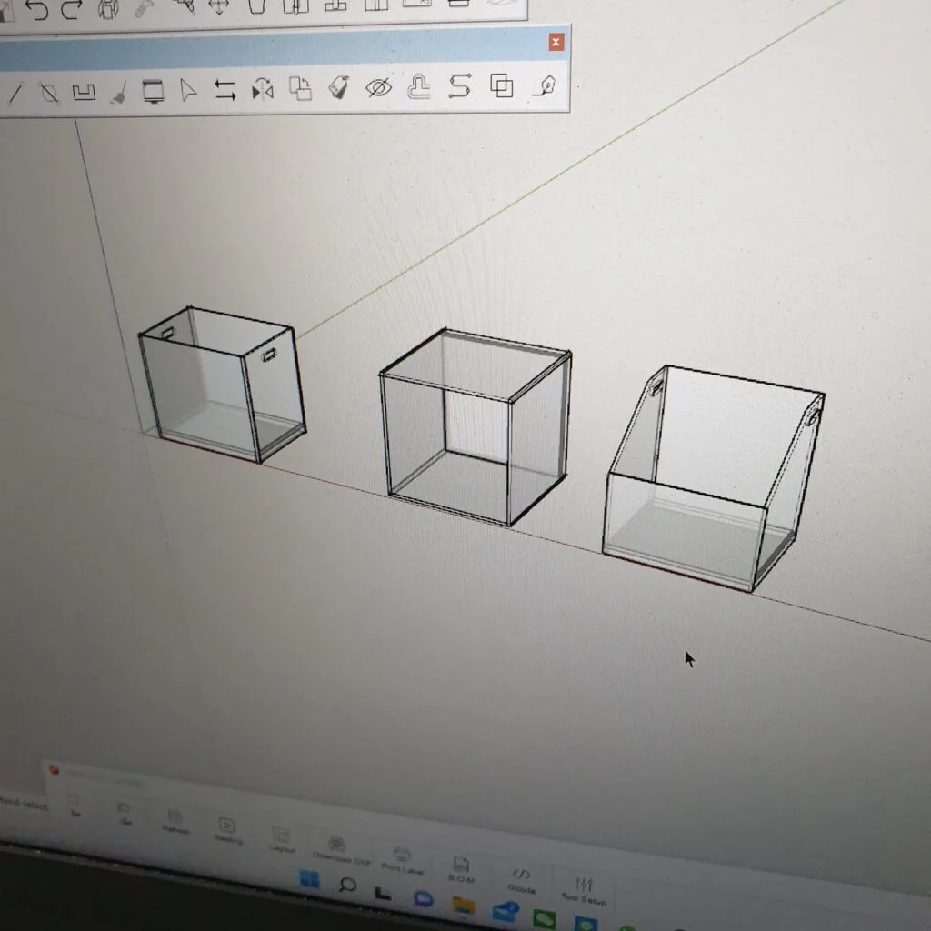This screenshot has width=931, height=931.
Task: Click the taskbar search magnifier
Action: click(x=347, y=886)
